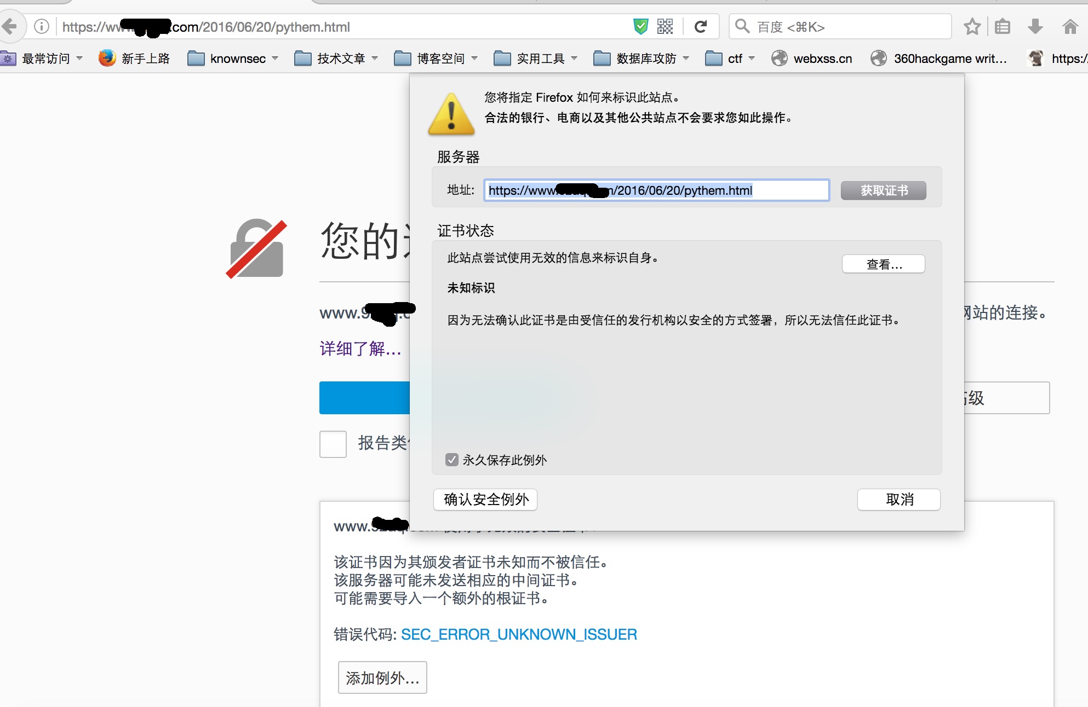Click the browser back arrow button
The image size is (1088, 707).
(x=10, y=26)
